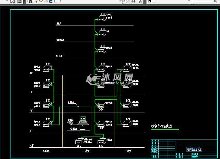Select the 二单元 unit label
This screenshot has height=159, width=220.
point(46,151)
